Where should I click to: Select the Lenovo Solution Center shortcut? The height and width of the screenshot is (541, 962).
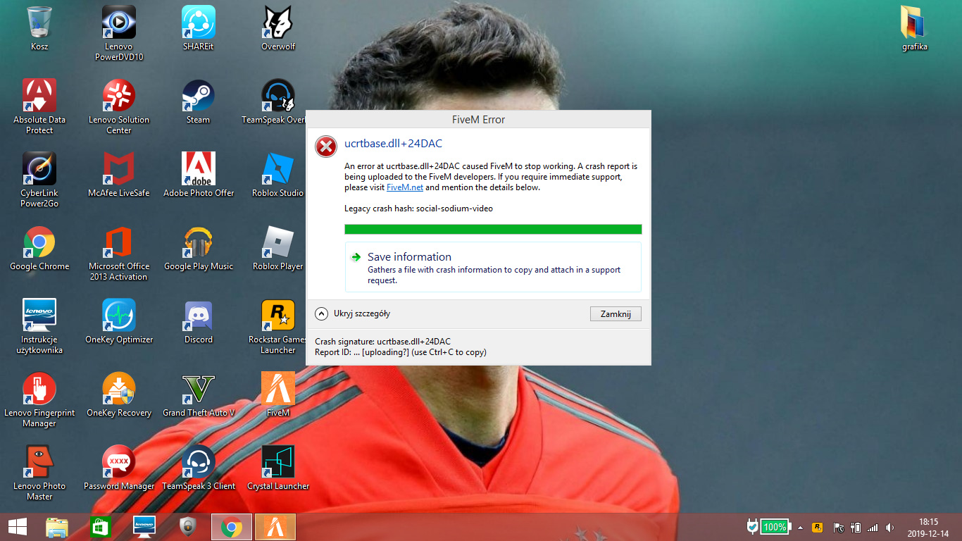tap(119, 106)
